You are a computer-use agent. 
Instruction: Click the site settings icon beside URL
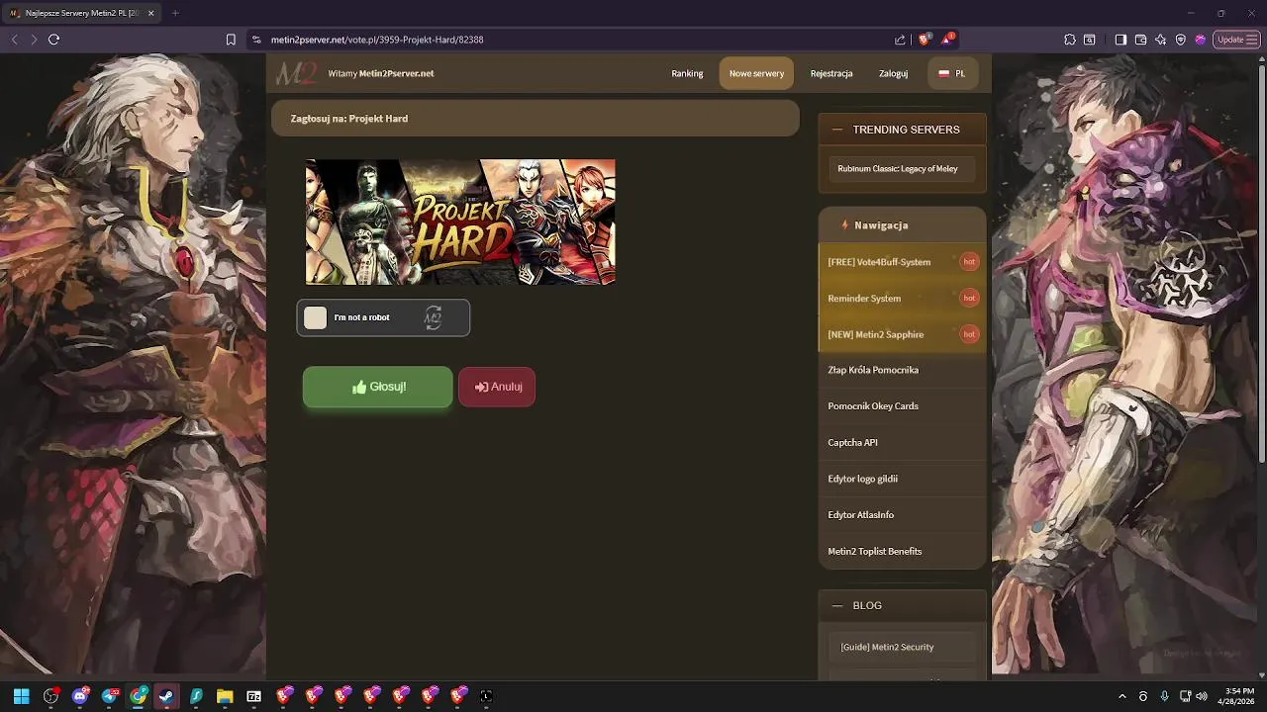point(256,40)
